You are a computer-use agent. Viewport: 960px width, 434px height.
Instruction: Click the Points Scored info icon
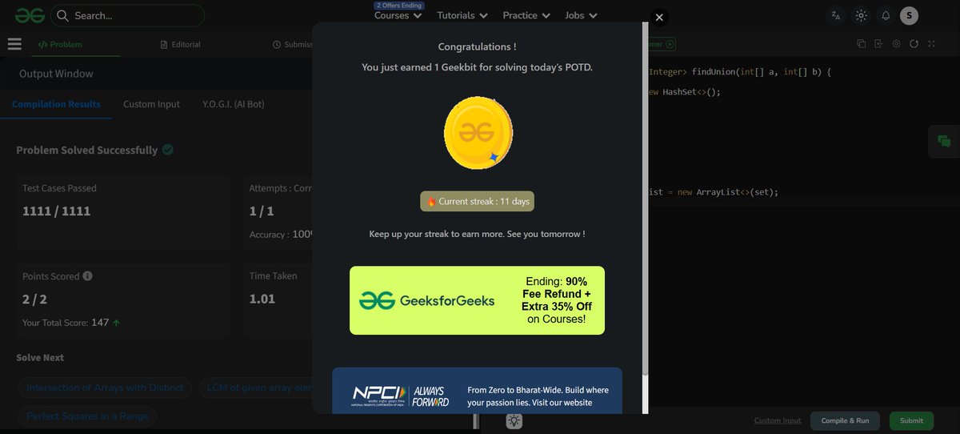(x=87, y=275)
